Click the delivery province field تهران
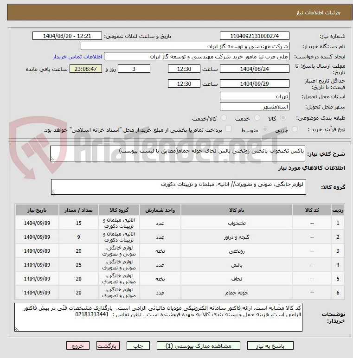This screenshot has height=358, width=353. pos(255,96)
